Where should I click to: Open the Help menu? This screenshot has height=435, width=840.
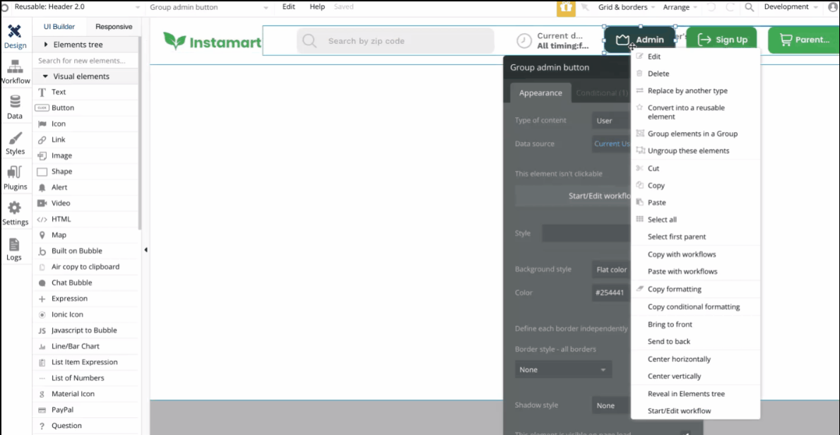[317, 7]
